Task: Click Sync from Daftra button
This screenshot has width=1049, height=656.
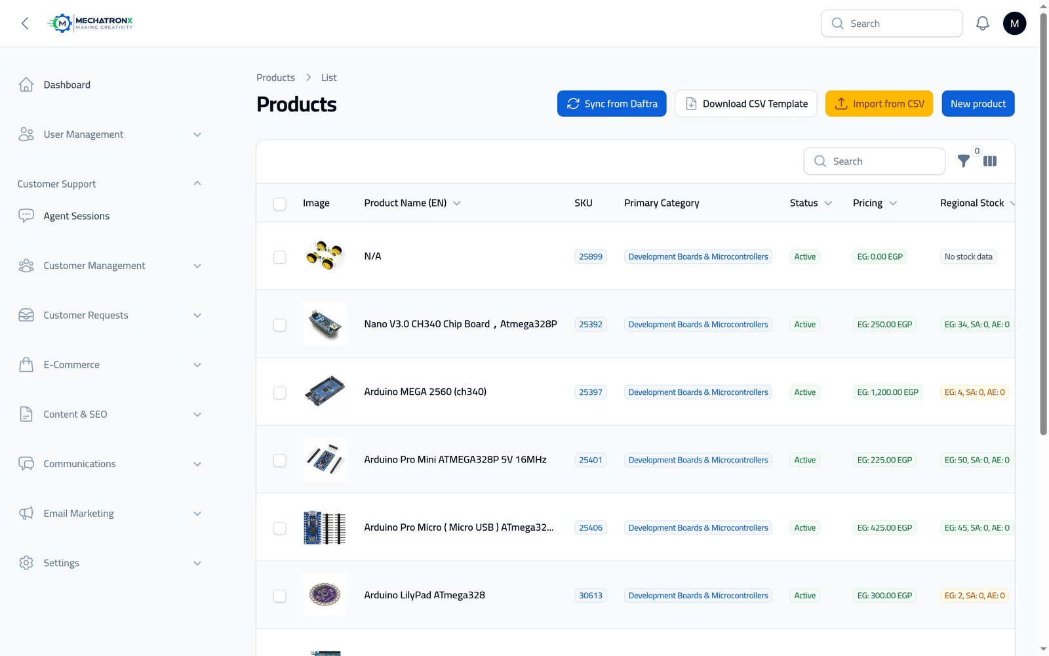Action: 612,104
